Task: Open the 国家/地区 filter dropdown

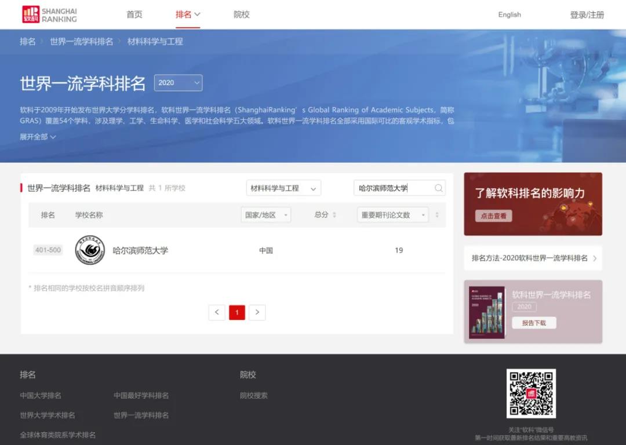Action: (x=265, y=215)
